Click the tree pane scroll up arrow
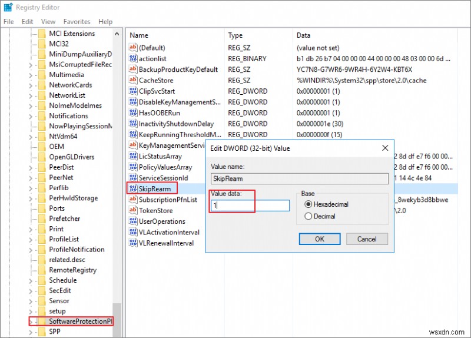This screenshot has width=471, height=338. click(x=117, y=34)
